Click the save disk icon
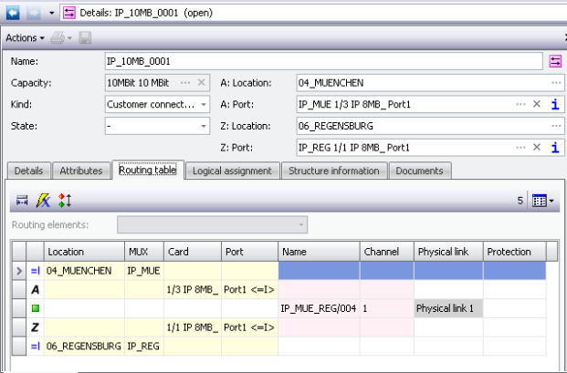 pyautogui.click(x=85, y=38)
